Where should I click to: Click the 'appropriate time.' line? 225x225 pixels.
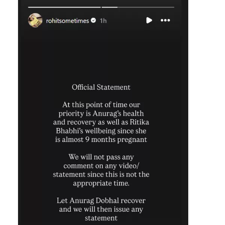point(101,183)
